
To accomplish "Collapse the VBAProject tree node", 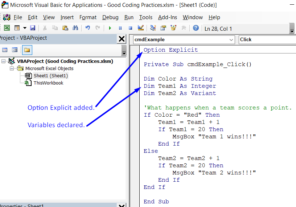I will pos(3,61).
